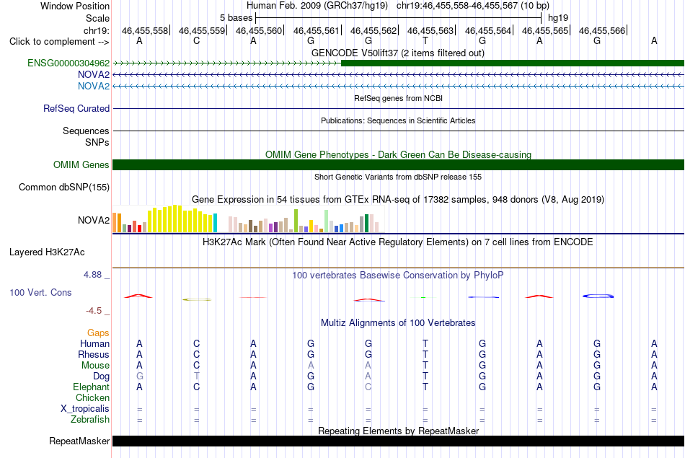Click the gray C in the Elephant row

(x=368, y=387)
